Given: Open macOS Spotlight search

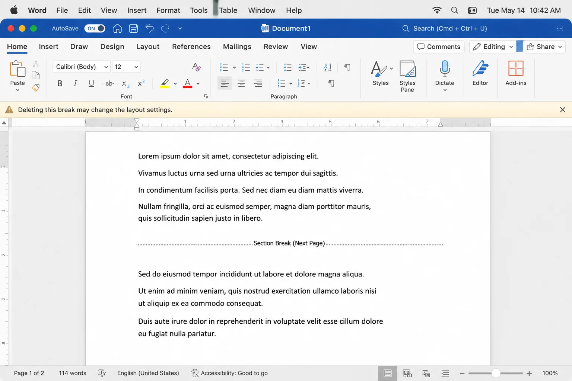Looking at the screenshot, I should 454,10.
